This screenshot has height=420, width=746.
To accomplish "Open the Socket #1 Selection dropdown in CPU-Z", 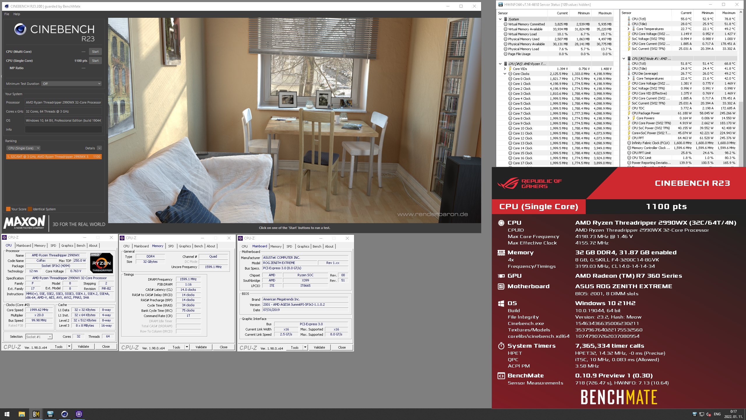I will (39, 337).
